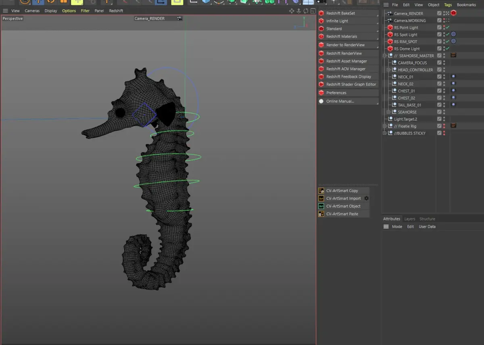Viewport: 484px width, 345px height.
Task: Click the Redshift Asset Manager icon
Action: [321, 61]
